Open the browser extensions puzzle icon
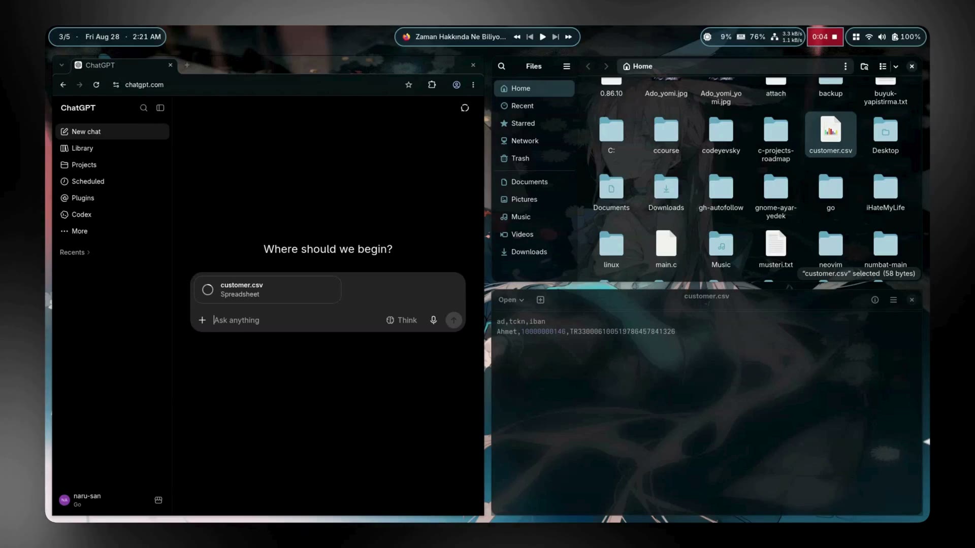 [432, 85]
